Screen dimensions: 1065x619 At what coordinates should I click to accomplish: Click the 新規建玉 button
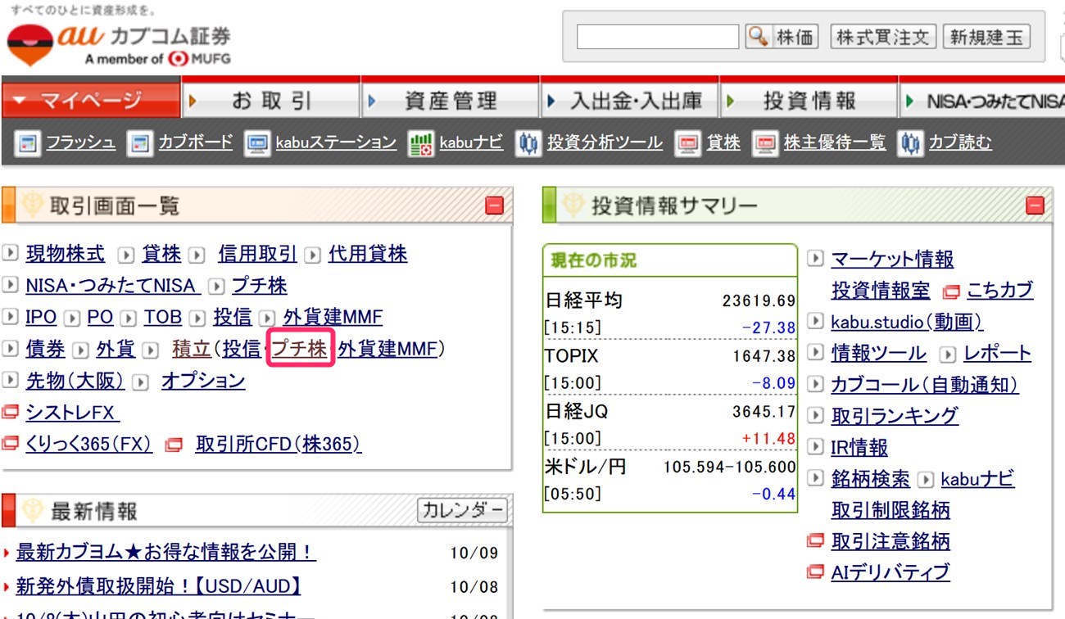point(986,37)
